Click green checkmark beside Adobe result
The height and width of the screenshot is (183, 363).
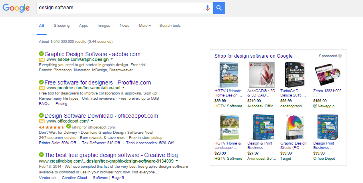click(x=41, y=54)
